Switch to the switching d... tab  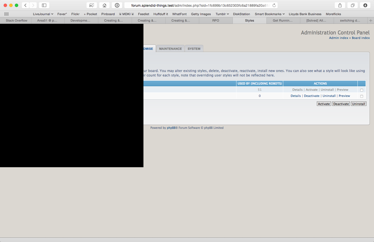click(350, 20)
